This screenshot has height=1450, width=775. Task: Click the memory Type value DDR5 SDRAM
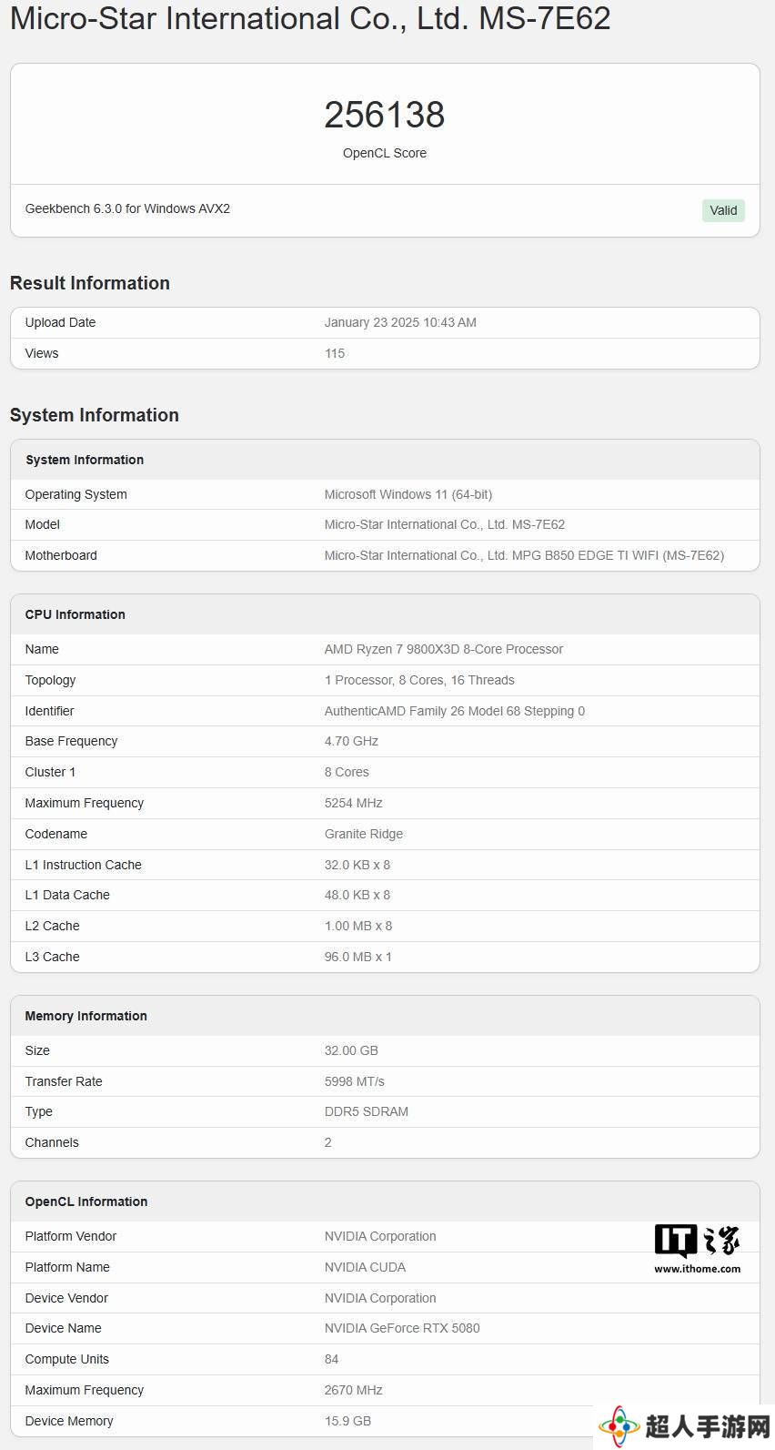coord(367,1111)
